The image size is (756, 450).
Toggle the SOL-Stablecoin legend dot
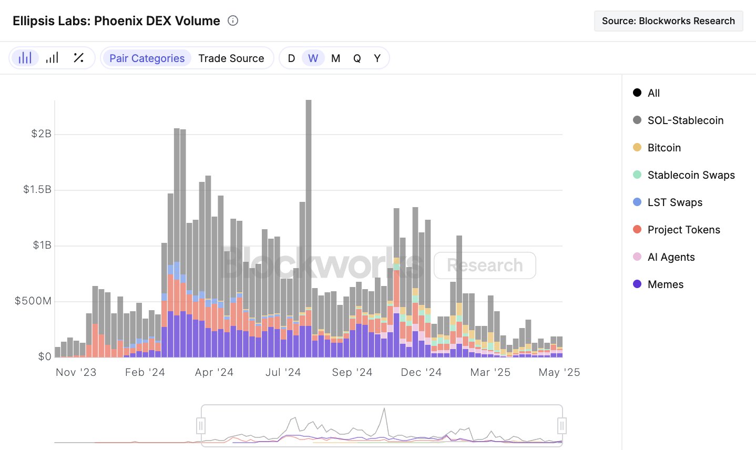coord(637,120)
